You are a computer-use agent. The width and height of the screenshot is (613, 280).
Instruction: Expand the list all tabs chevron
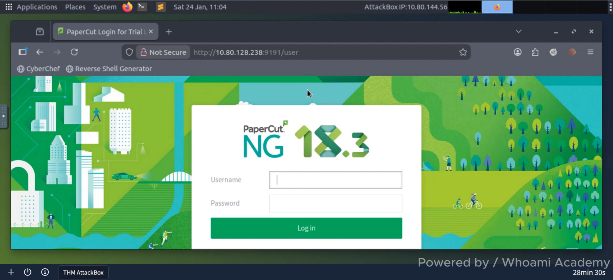[519, 31]
